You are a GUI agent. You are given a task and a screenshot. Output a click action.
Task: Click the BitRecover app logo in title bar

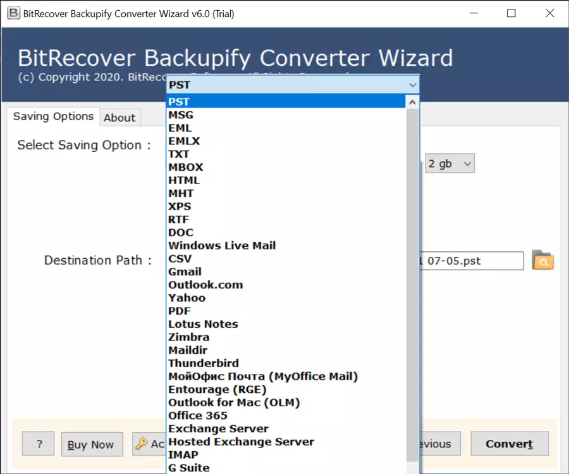click(14, 13)
